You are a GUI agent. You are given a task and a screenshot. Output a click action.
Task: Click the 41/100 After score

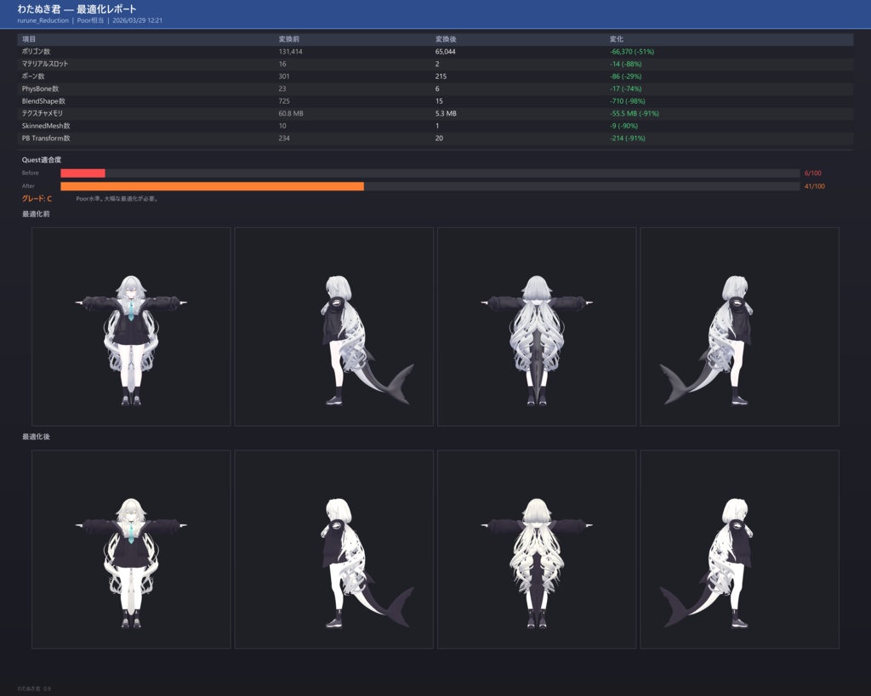(x=814, y=186)
